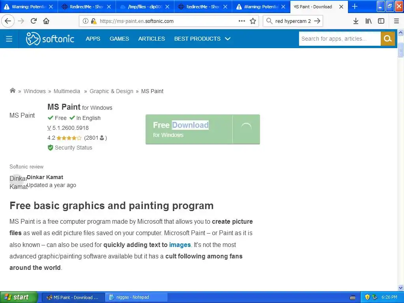
Task: Open Softonic site hamburger menu
Action: [9, 39]
